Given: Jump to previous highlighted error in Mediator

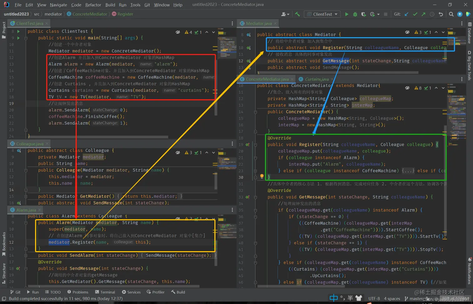Looking at the screenshot, I should pos(436,32).
